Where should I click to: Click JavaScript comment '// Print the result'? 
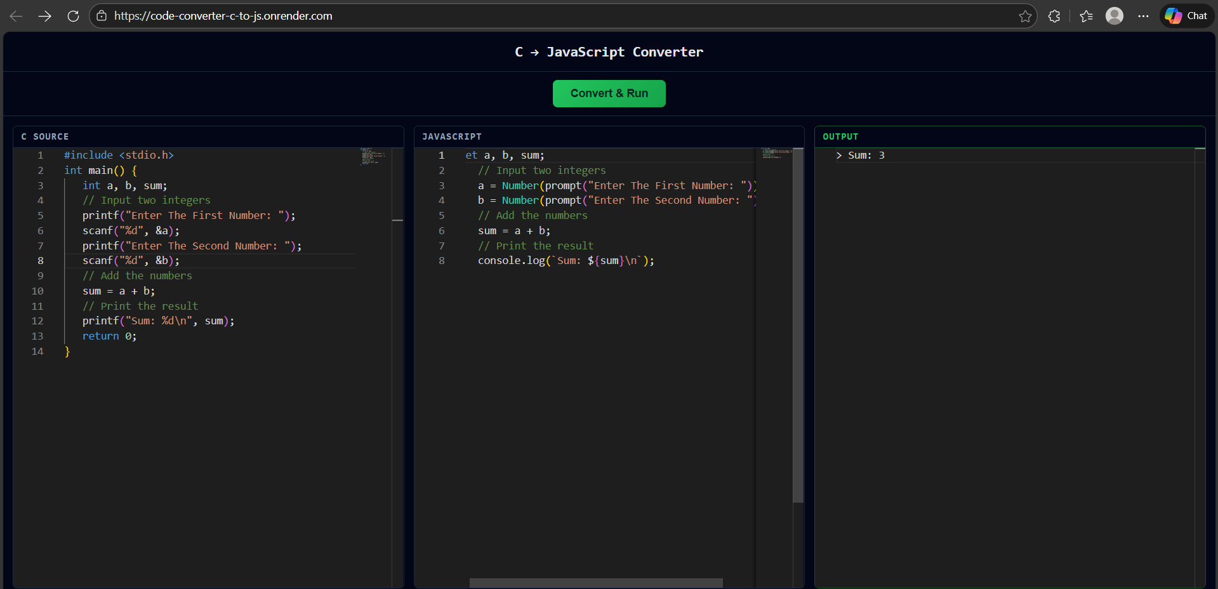click(x=536, y=246)
